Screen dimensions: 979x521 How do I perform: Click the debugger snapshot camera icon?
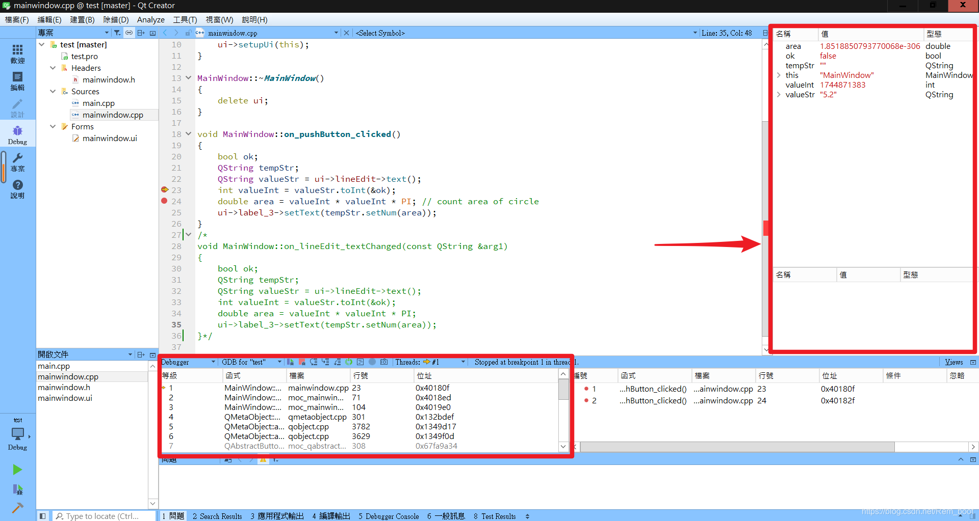click(384, 362)
